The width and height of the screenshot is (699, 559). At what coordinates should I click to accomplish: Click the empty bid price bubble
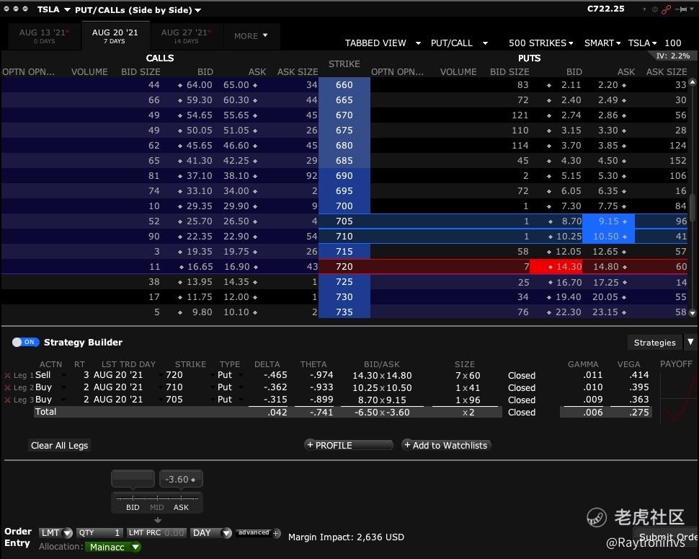click(x=133, y=479)
